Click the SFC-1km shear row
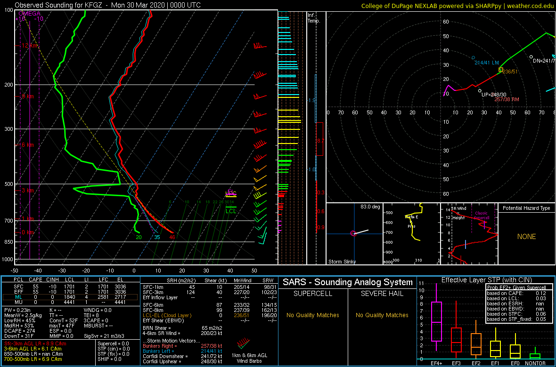 click(210, 287)
